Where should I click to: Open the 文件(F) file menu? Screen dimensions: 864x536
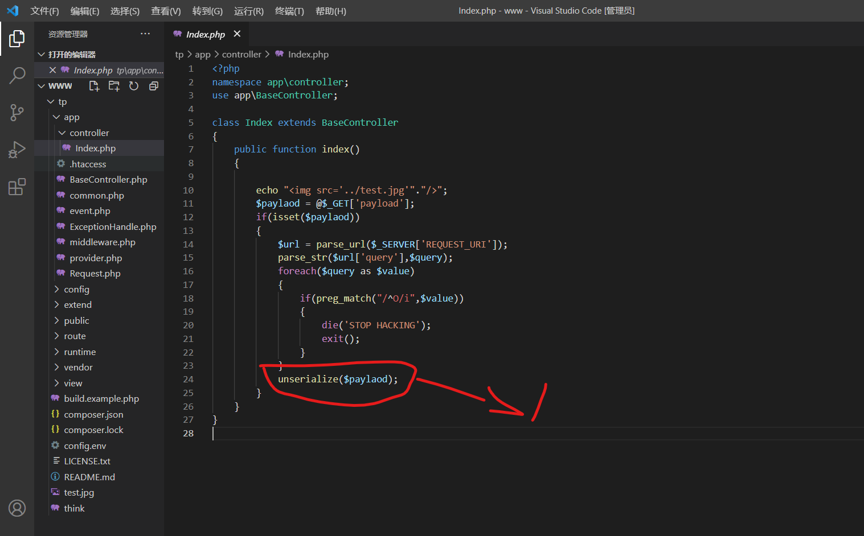point(44,11)
